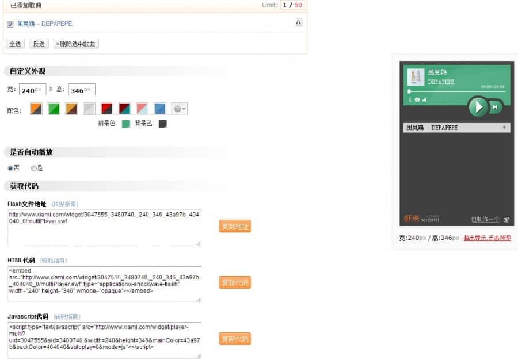This screenshot has width=518, height=360.
Task: Click the envelope share icon in the player
Action: coord(417,99)
